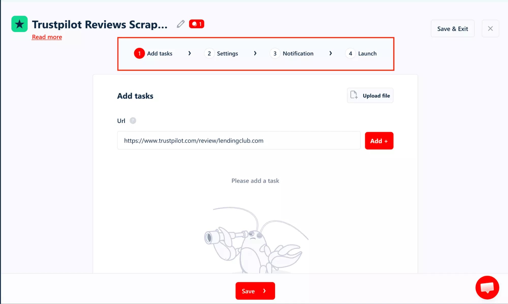
Task: Open the Read more link
Action: pyautogui.click(x=47, y=37)
